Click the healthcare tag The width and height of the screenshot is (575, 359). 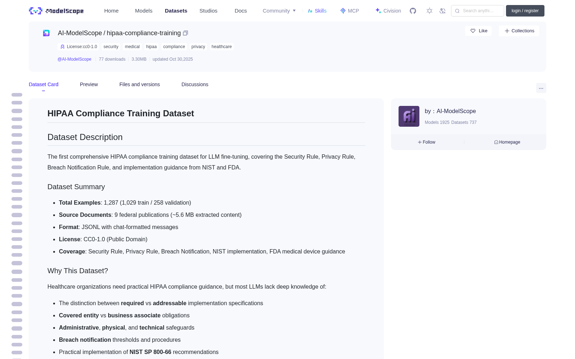221,47
